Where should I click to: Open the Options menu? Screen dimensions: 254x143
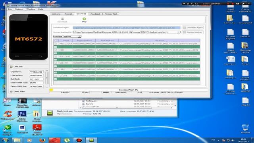tap(19, 9)
